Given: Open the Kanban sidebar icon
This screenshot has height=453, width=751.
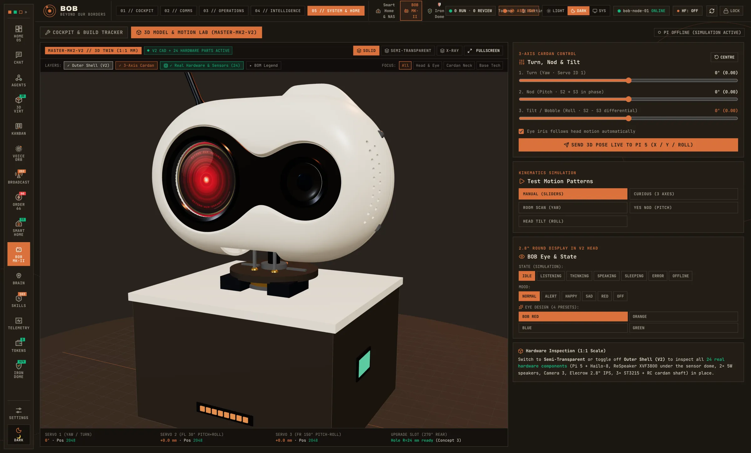Looking at the screenshot, I should (19, 129).
